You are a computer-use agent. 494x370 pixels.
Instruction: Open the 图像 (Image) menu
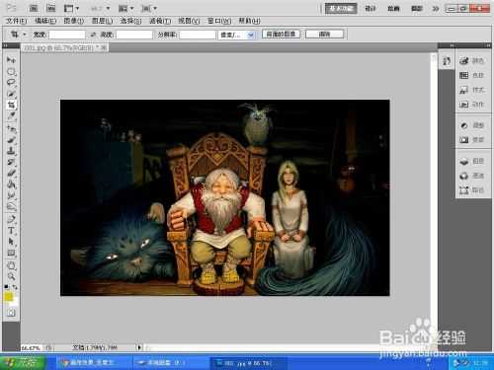74,21
